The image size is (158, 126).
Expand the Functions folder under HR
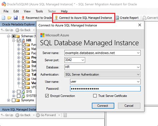click(19, 45)
